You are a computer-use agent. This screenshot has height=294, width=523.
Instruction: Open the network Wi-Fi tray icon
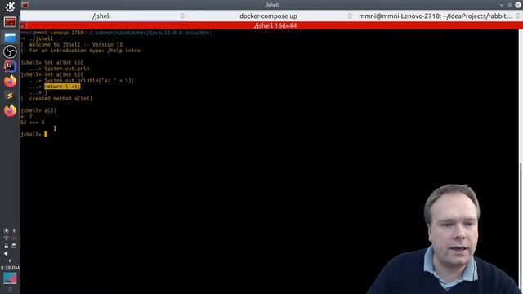click(6, 238)
